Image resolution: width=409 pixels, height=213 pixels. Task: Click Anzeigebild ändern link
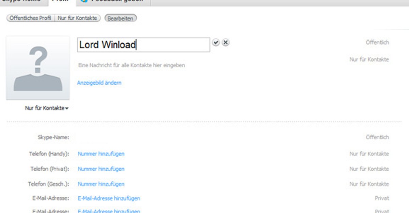pyautogui.click(x=99, y=83)
